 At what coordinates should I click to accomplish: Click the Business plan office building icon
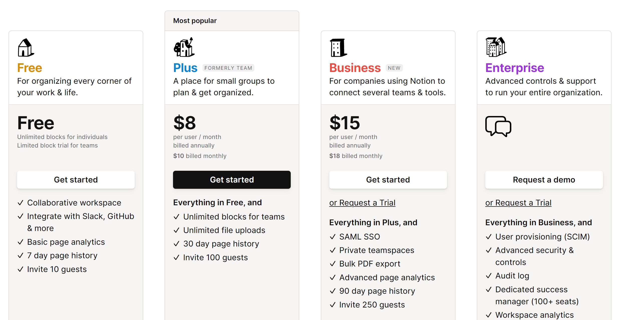(x=338, y=47)
